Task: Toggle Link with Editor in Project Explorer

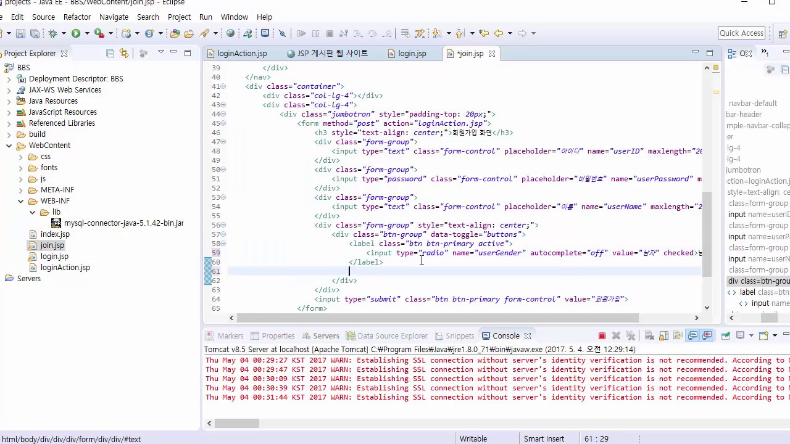Action: [123, 54]
